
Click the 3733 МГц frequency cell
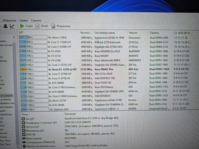86,69
